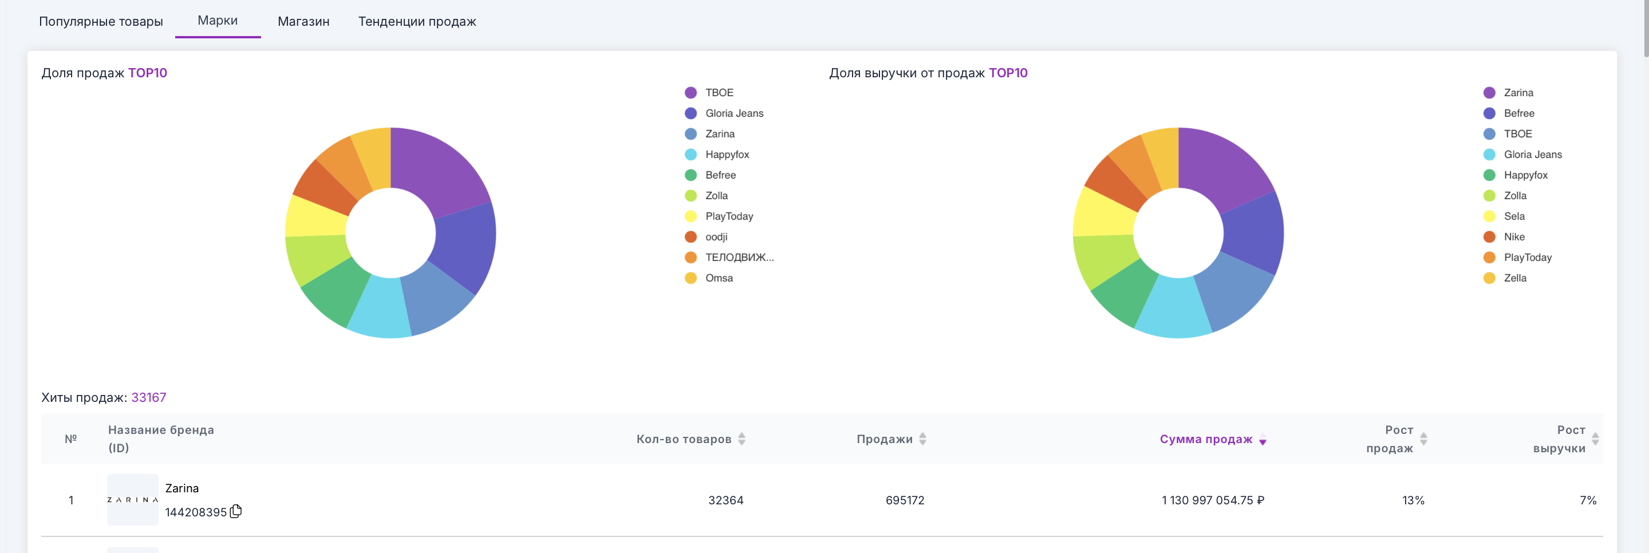Toggle Happyfox legend in revenue share chart
The image size is (1649, 553).
pyautogui.click(x=1515, y=175)
